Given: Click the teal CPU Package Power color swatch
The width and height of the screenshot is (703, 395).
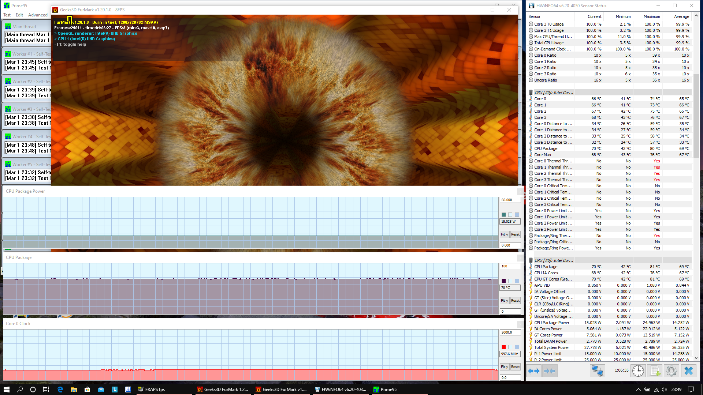Looking at the screenshot, I should click(x=503, y=215).
